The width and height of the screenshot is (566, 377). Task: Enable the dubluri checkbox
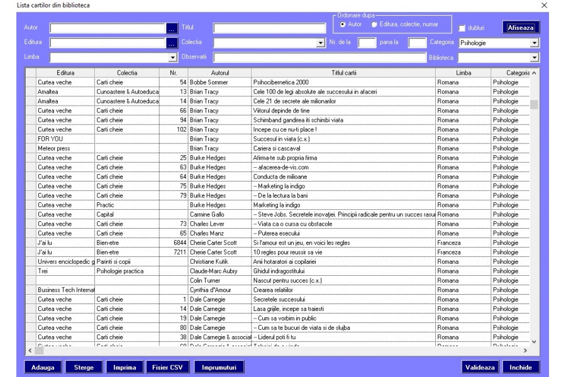(462, 28)
